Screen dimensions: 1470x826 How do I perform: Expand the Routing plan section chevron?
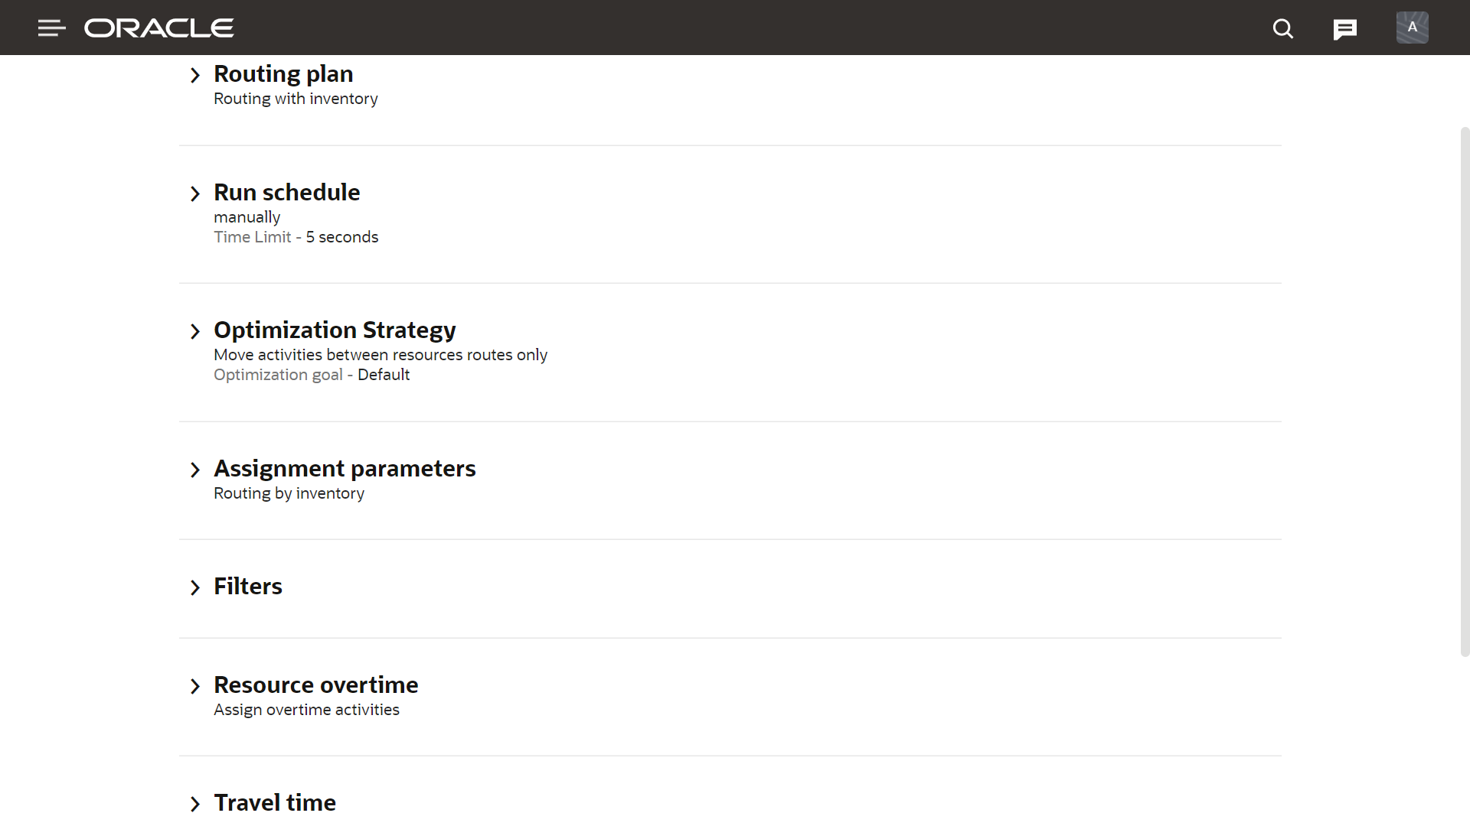pos(195,75)
